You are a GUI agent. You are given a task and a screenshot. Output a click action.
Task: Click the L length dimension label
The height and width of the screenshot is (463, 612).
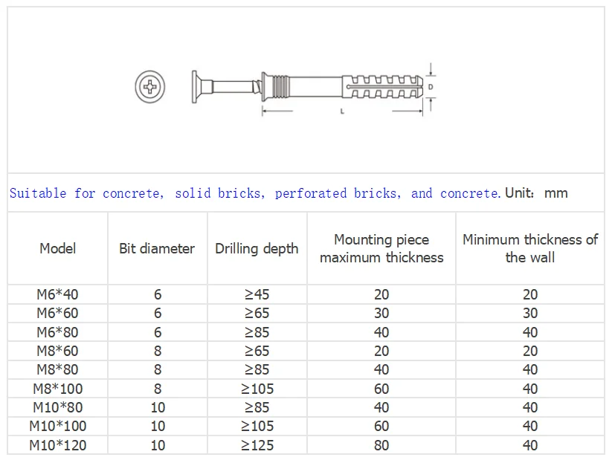pos(341,111)
